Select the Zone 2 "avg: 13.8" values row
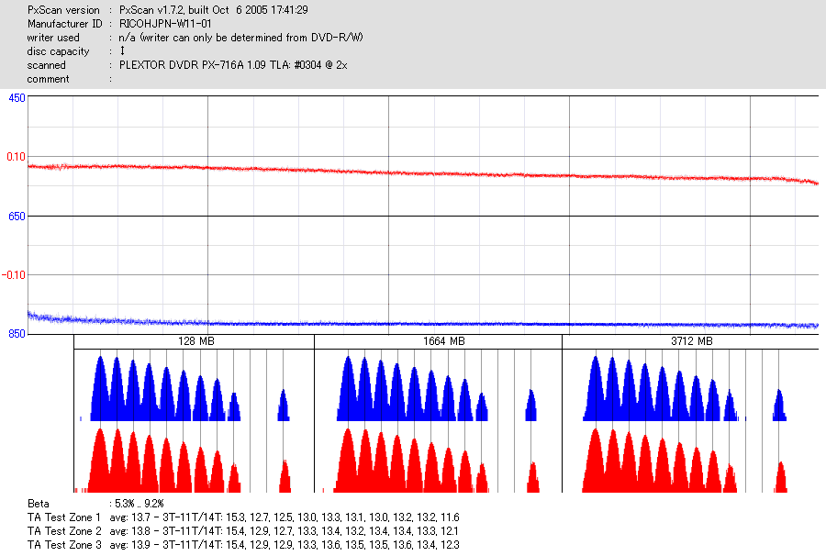Screen dimensions: 826x556 pyautogui.click(x=285, y=530)
